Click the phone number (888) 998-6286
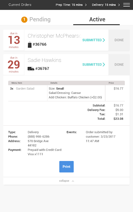Screen dimensions: 133x212 point(38,136)
